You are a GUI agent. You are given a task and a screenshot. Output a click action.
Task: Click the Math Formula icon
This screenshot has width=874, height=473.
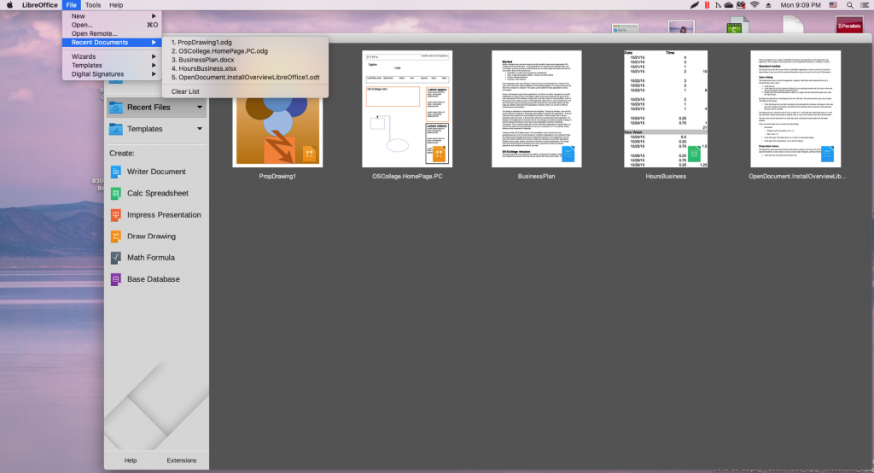[116, 258]
